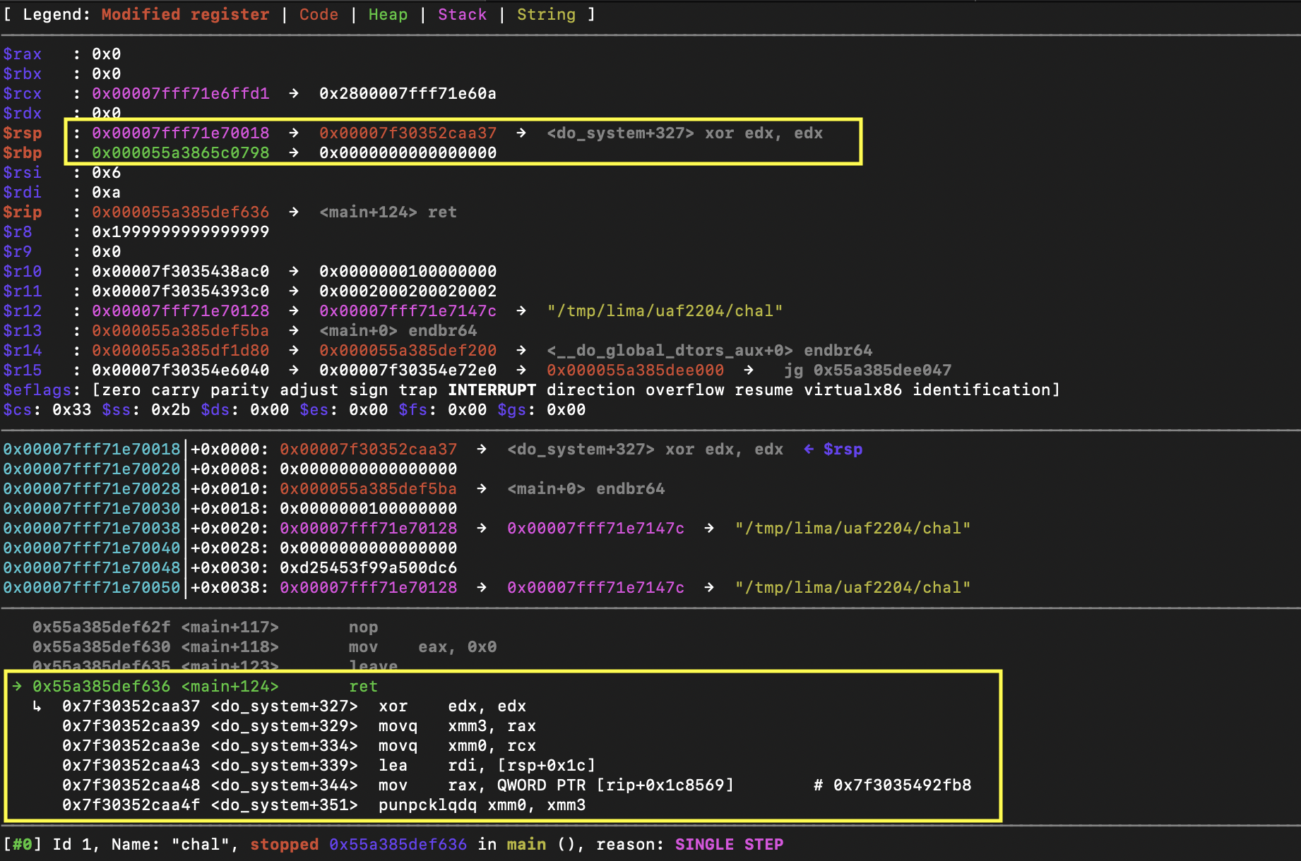Image resolution: width=1301 pixels, height=861 pixels.
Task: Select the $rbp value 0x000055a3865c0798
Action: pyautogui.click(x=181, y=153)
